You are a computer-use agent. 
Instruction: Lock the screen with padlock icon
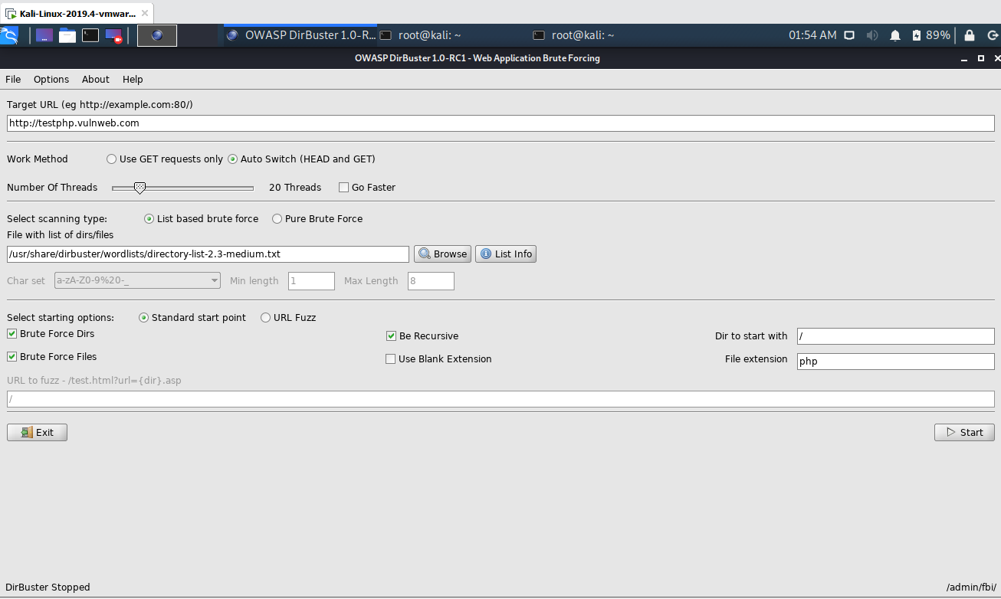coord(970,35)
